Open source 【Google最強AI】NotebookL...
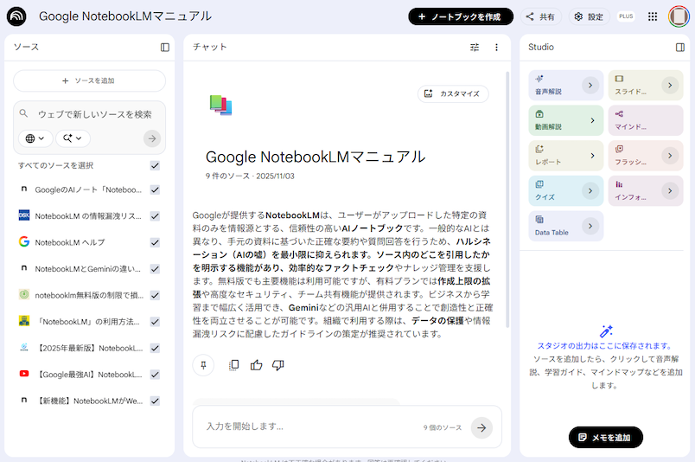 click(x=89, y=375)
